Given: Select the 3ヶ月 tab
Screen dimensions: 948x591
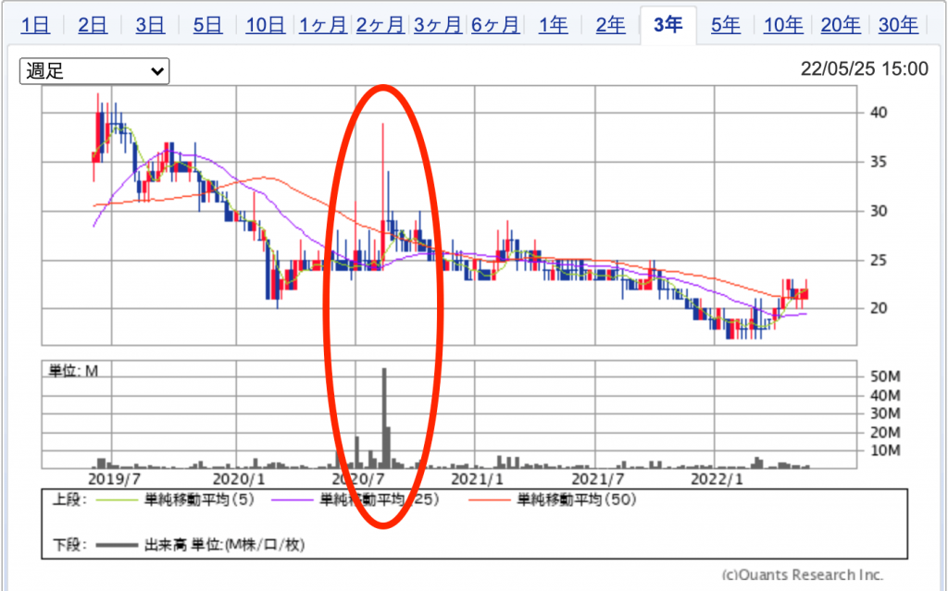Looking at the screenshot, I should coord(438,25).
